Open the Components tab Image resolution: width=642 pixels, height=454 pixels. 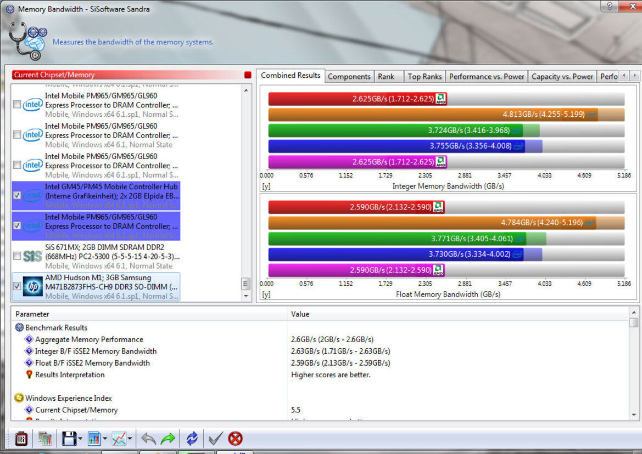[x=349, y=76]
